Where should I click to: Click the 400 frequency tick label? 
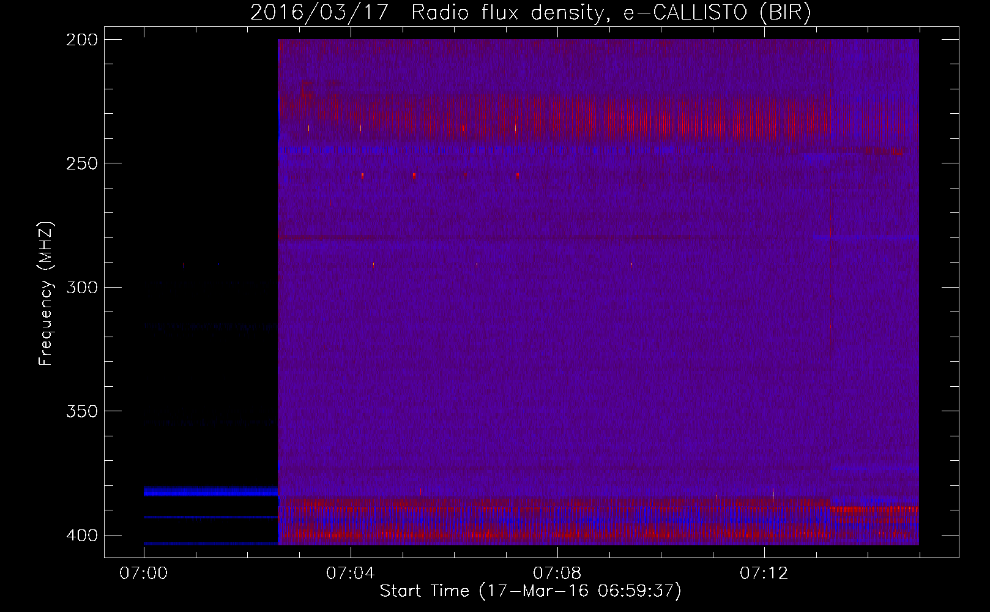coord(82,535)
